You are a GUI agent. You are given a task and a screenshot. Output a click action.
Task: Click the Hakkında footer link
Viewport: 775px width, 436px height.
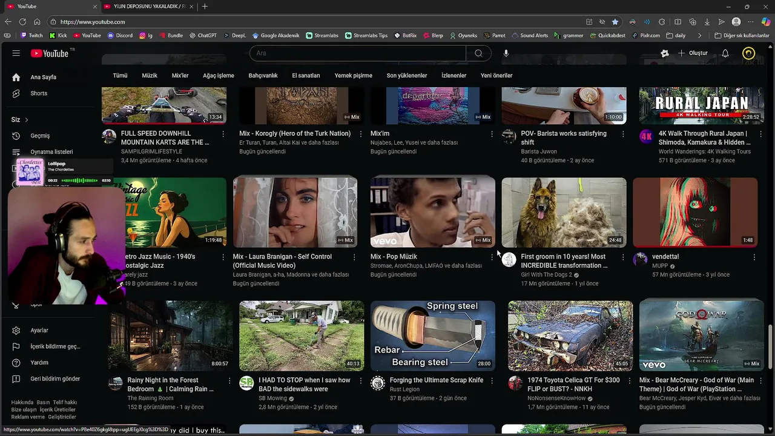22,402
